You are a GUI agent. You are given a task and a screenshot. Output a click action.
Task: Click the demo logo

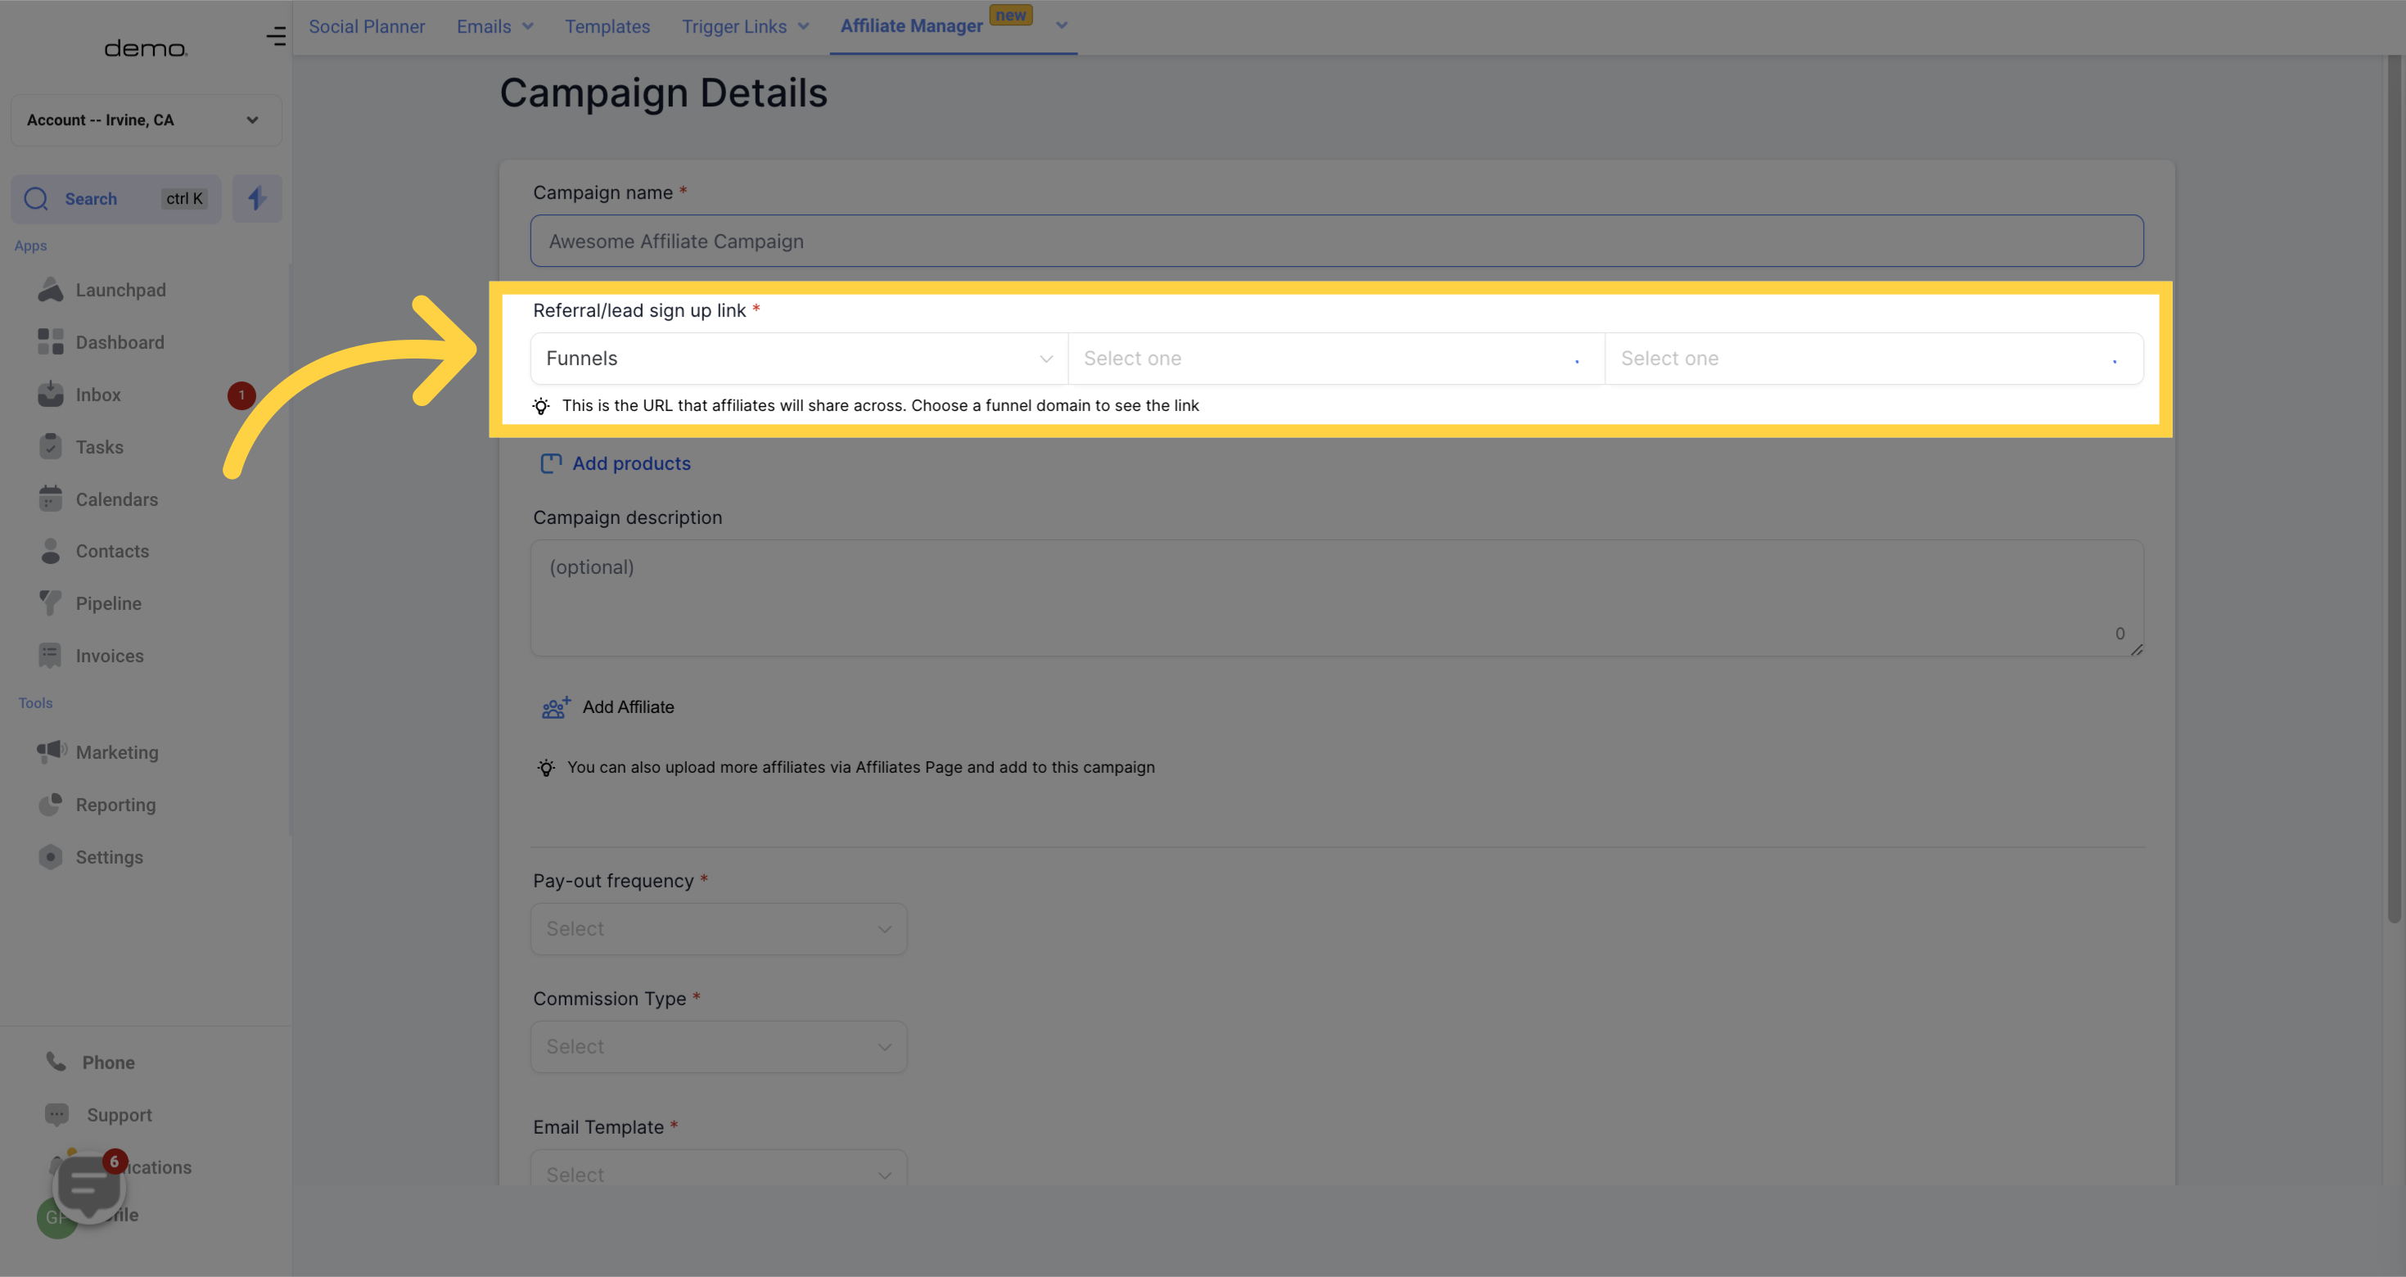click(145, 47)
